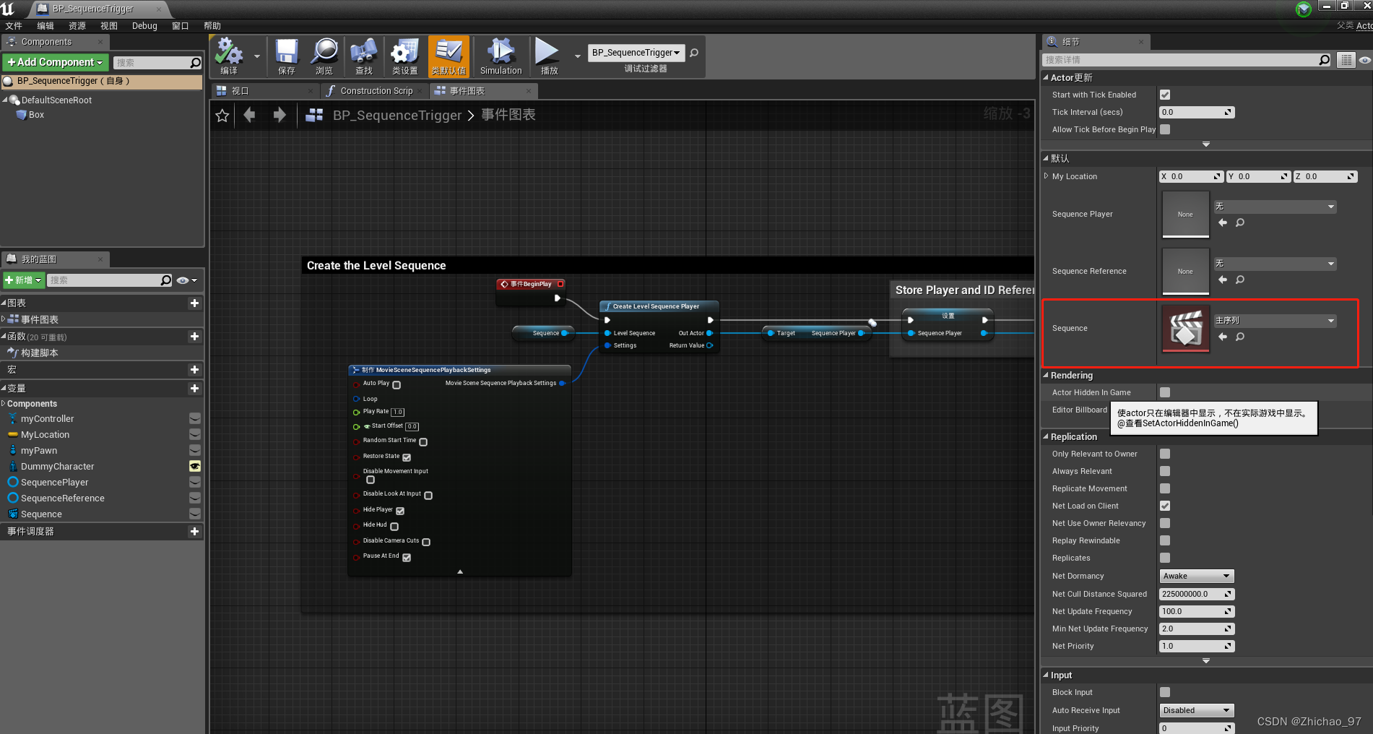Enable the Actor Hidden In Game checkbox

point(1164,392)
